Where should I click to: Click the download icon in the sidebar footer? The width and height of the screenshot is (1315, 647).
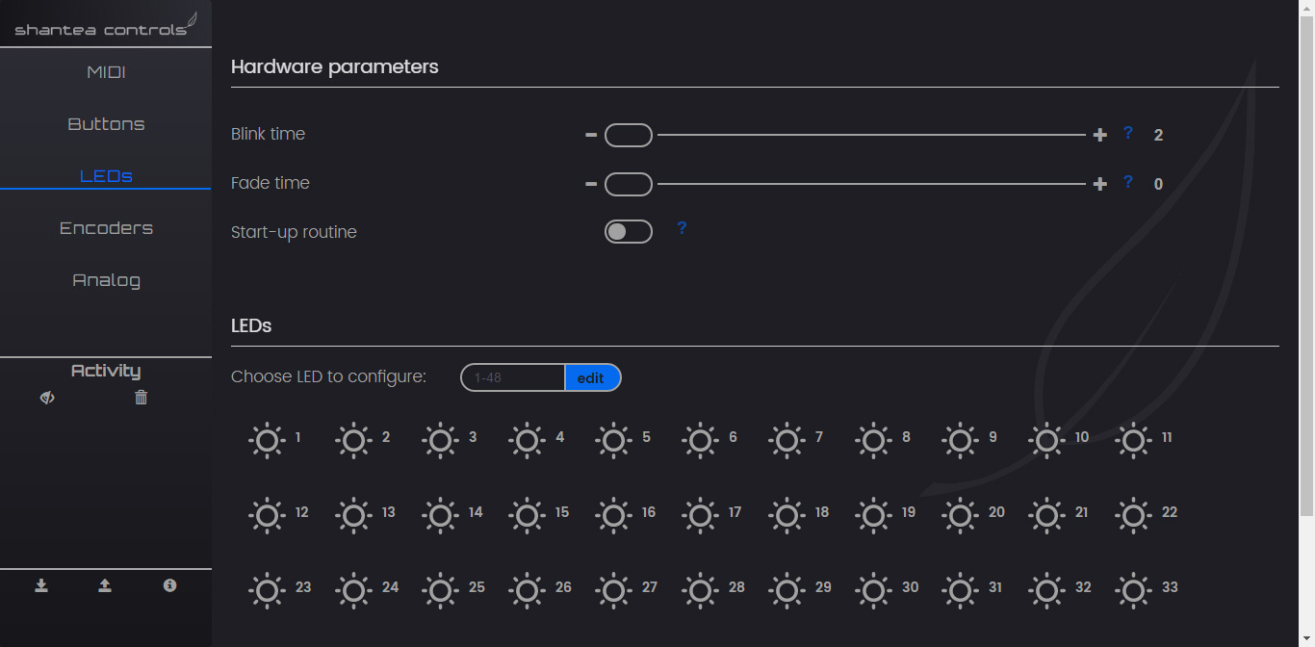pos(41,585)
